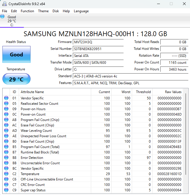Click the status circle for Reallocated Sector Count
Screen dimensions: 190x195
(6, 103)
